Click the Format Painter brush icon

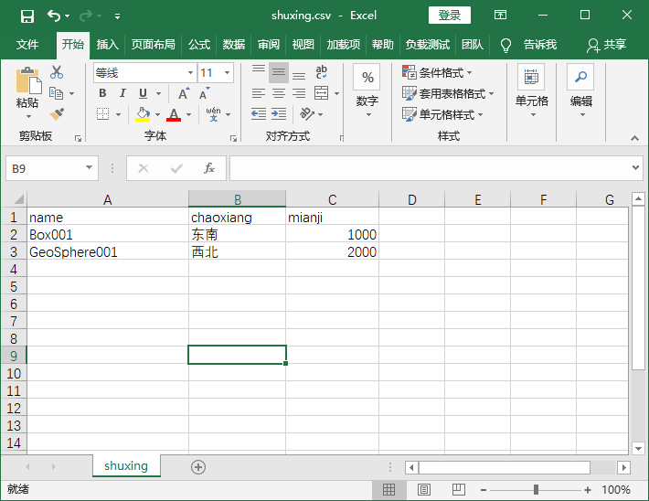57,114
